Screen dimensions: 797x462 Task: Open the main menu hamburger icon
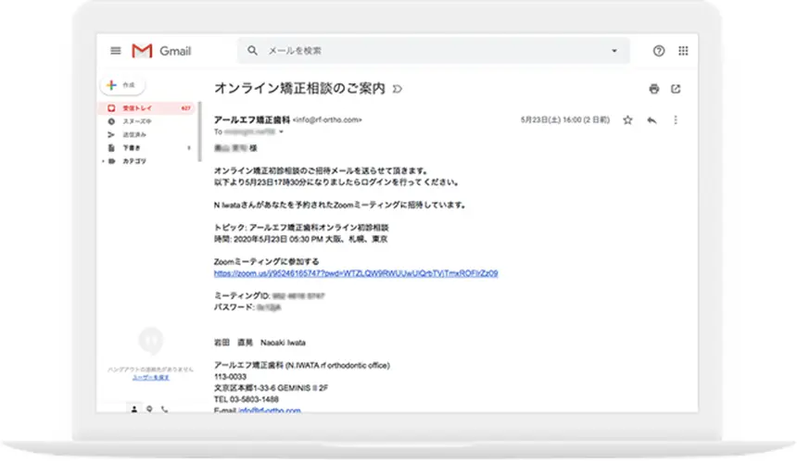116,51
